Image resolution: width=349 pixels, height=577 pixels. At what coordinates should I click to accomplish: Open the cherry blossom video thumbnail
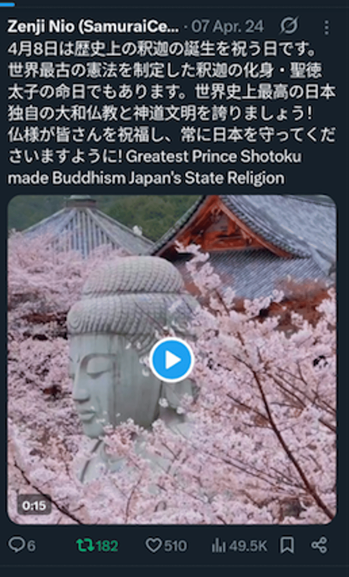pyautogui.click(x=172, y=359)
